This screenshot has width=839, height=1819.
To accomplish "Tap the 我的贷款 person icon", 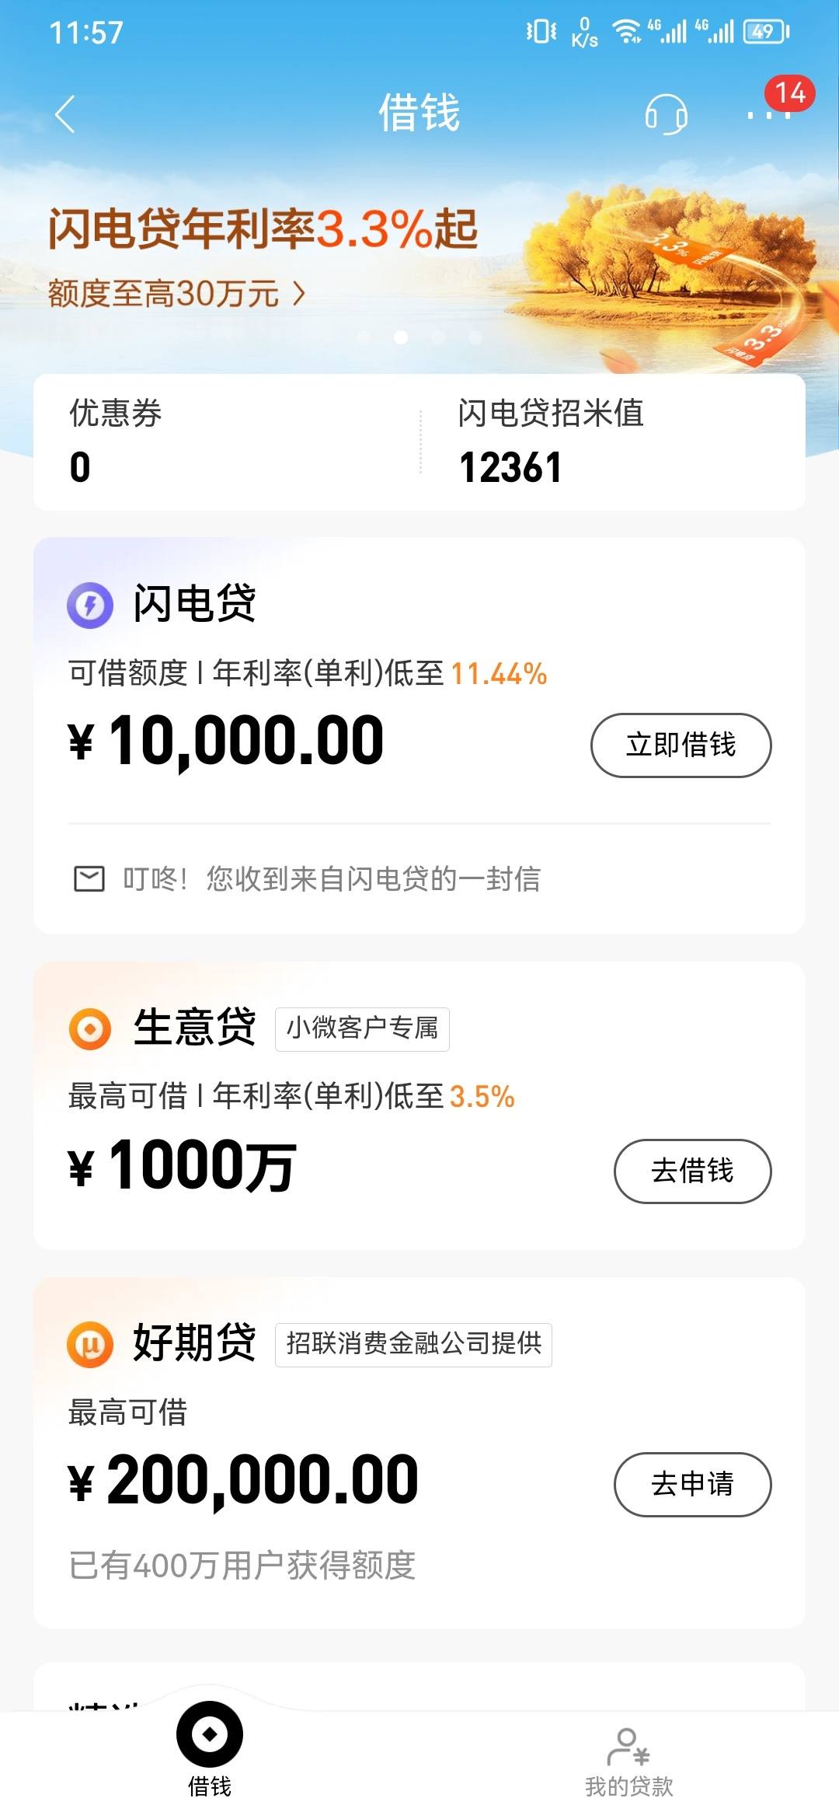I will (x=628, y=1747).
